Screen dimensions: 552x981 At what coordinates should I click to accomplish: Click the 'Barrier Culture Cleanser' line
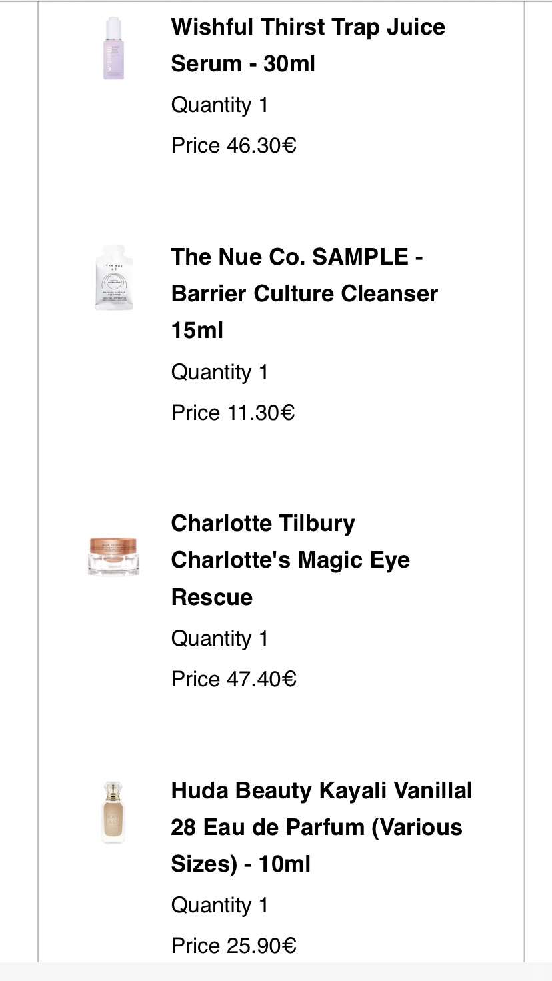click(x=305, y=293)
